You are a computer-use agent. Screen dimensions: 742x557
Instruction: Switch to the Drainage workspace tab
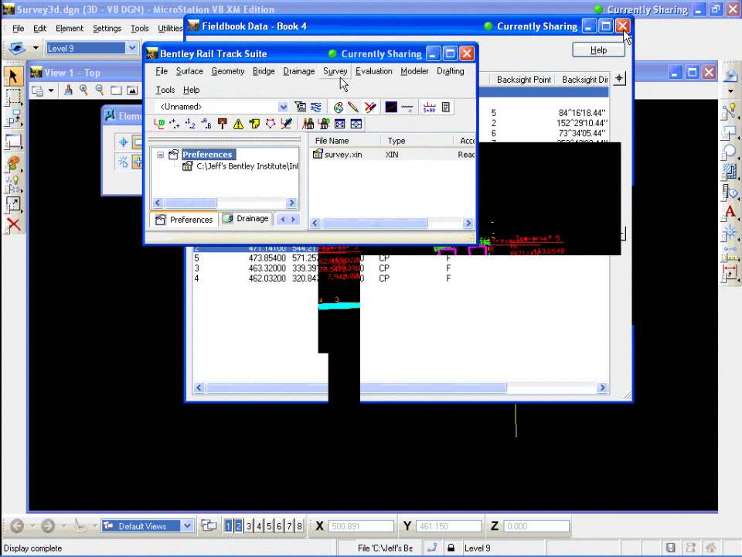pyautogui.click(x=246, y=218)
